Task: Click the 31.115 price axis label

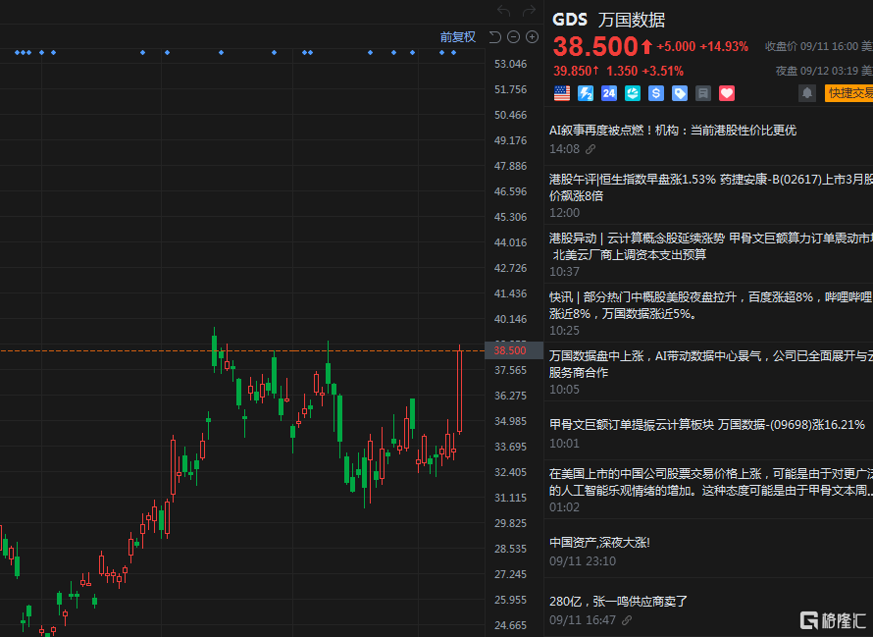Action: click(x=510, y=498)
